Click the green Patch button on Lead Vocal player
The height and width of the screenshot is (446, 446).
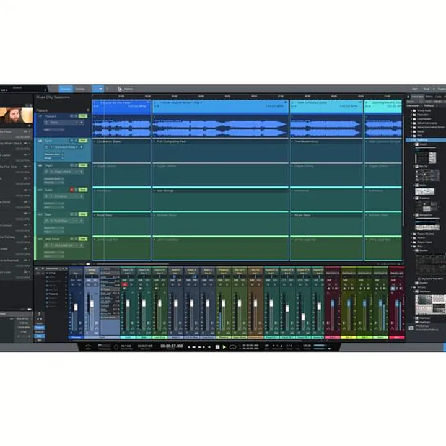83,238
